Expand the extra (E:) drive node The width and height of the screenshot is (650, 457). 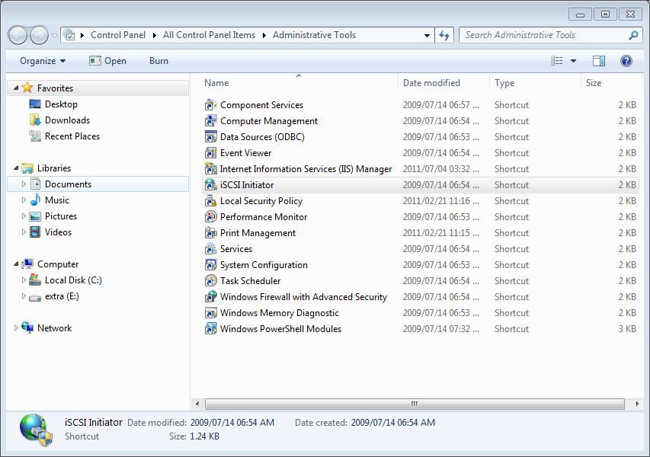pos(24,296)
